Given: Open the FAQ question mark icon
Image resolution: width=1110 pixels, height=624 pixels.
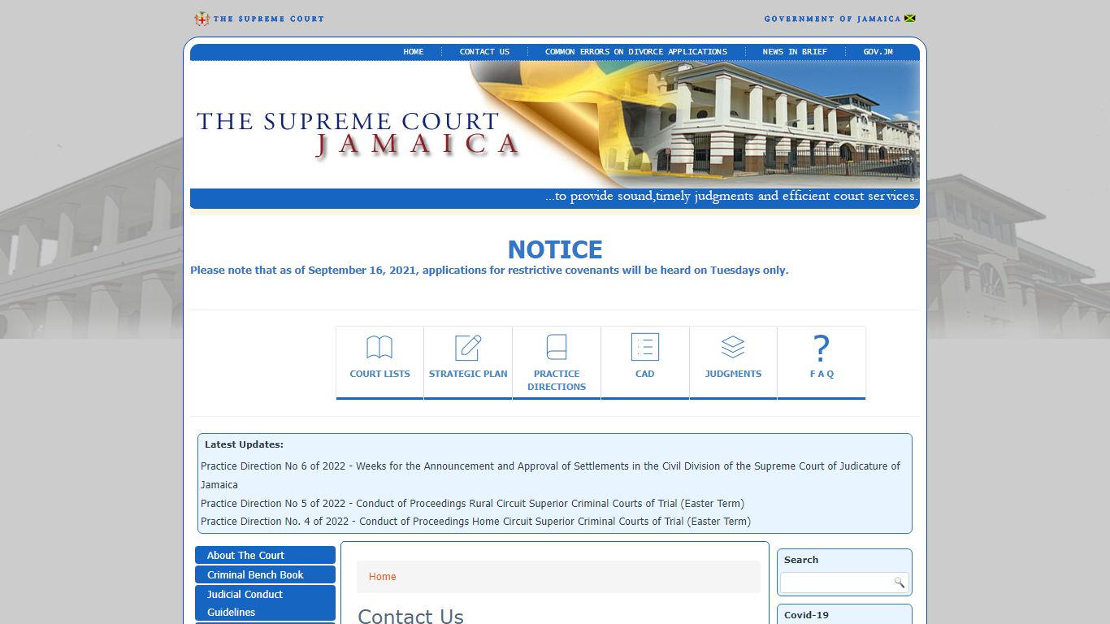Looking at the screenshot, I should [x=822, y=349].
